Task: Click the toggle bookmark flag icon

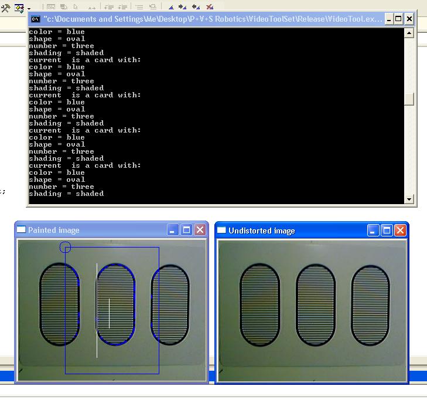Action: point(171,7)
